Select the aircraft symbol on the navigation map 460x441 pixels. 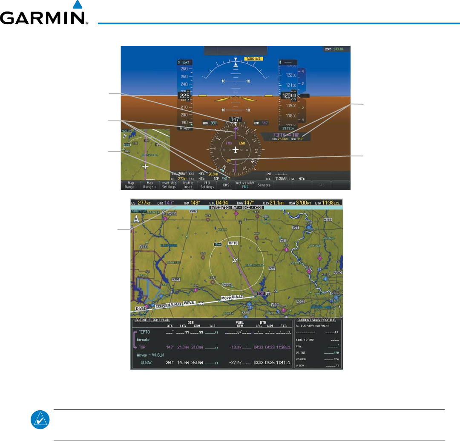234,260
